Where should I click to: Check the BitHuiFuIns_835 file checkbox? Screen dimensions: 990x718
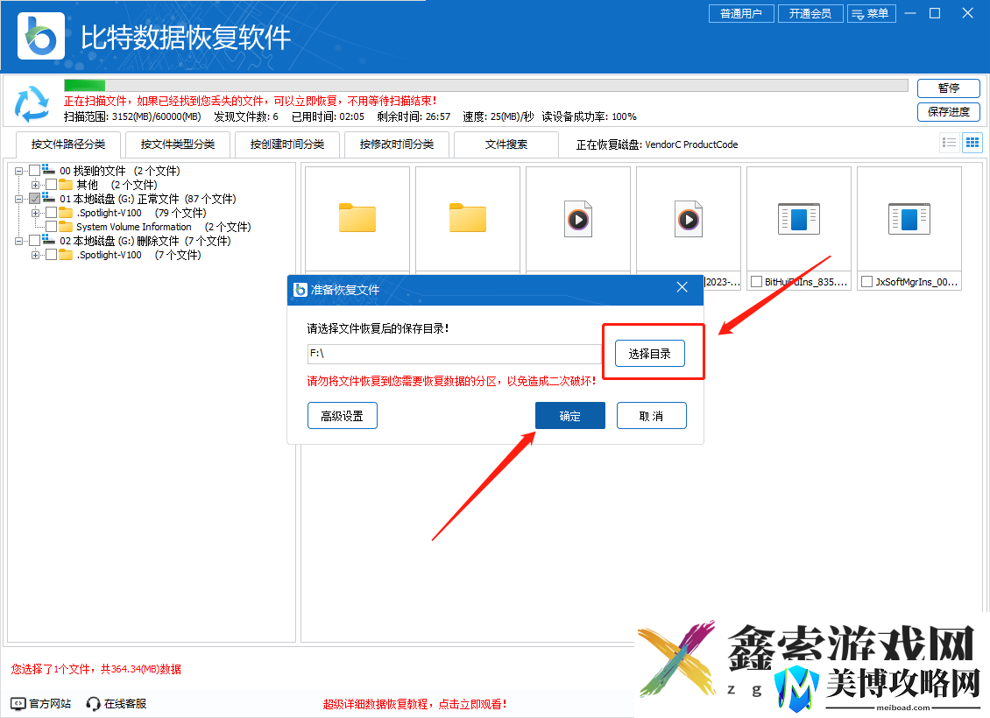756,281
